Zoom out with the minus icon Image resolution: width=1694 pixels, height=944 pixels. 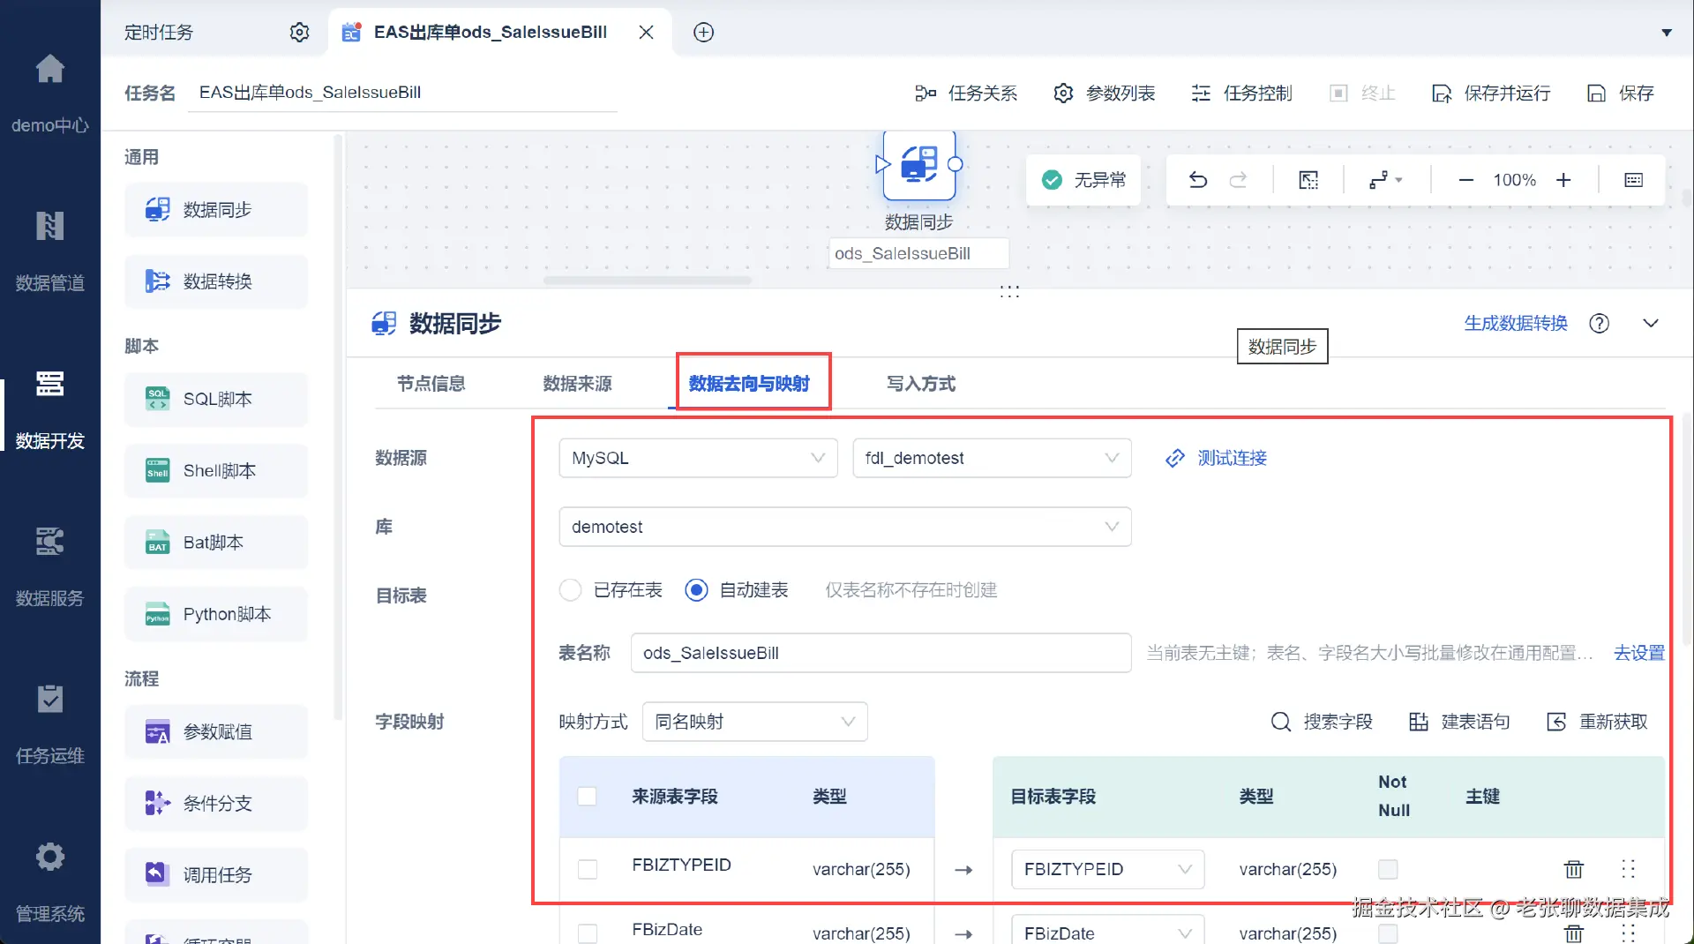[1466, 180]
